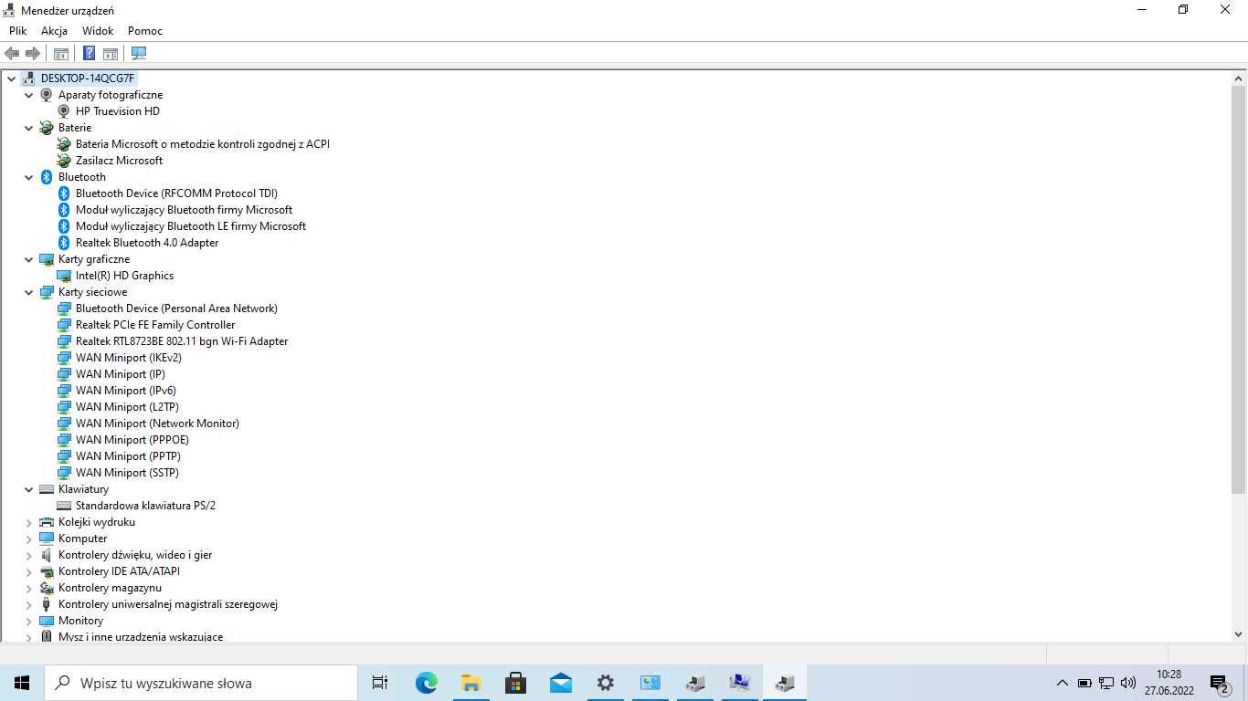Open the Plik menu
The image size is (1248, 701).
18,30
